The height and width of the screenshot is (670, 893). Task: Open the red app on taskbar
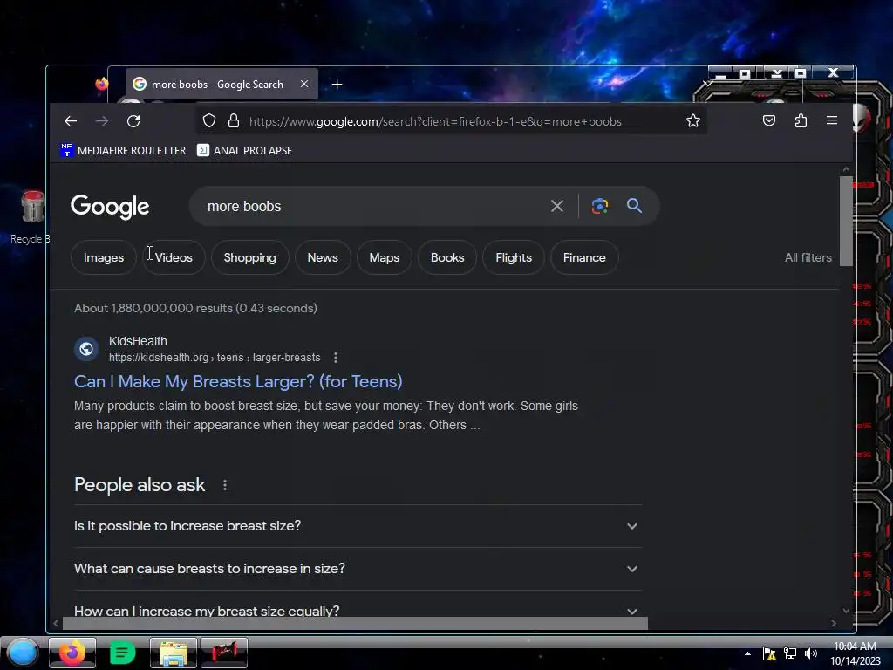[x=224, y=653]
